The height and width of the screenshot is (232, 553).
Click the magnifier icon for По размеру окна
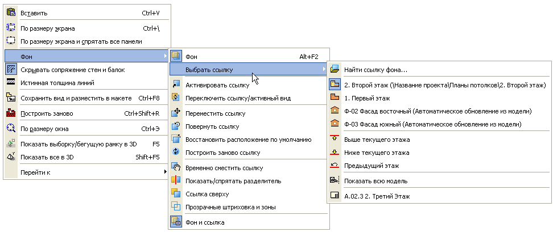(11, 129)
